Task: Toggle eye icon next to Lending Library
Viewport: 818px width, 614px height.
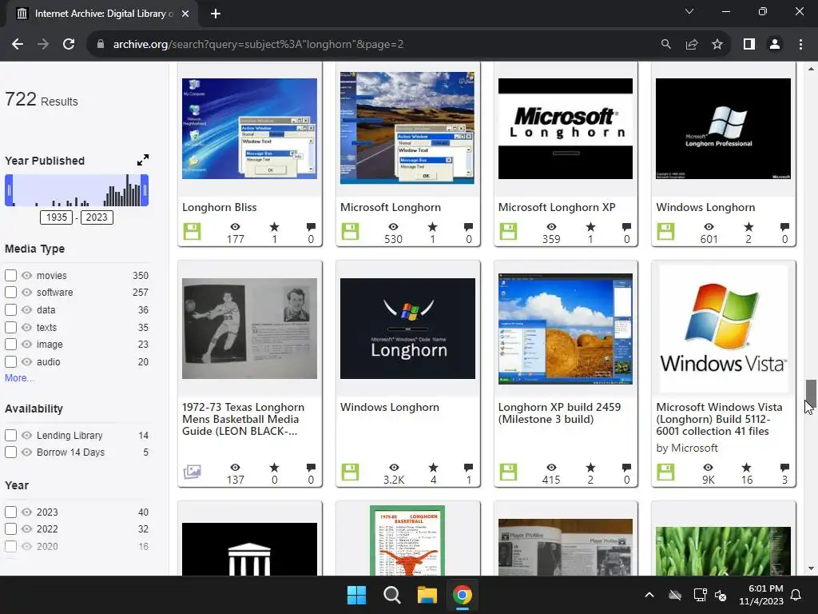Action: click(x=26, y=436)
